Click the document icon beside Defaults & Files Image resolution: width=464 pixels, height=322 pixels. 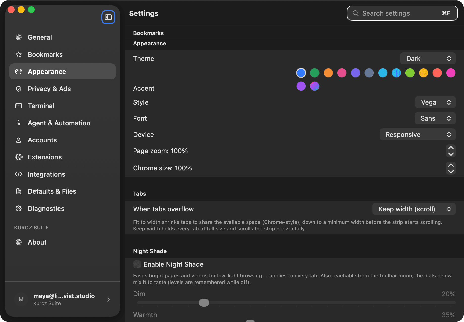coord(19,191)
